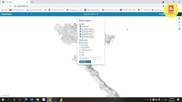Toggle the Select All layers checkbox
Viewport: 182px width, 102px height.
80,26
